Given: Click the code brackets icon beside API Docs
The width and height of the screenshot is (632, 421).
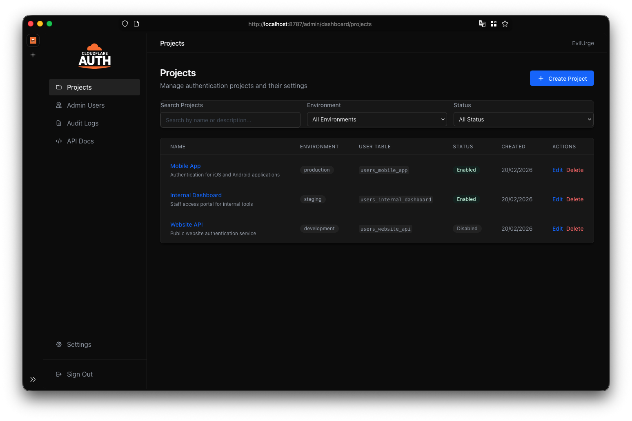Looking at the screenshot, I should pyautogui.click(x=59, y=141).
